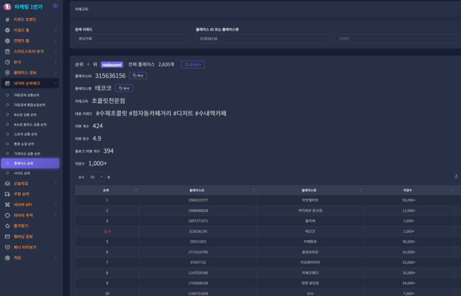Click the 즐겨찾기 star icon
The image size is (461, 296).
tap(7, 226)
